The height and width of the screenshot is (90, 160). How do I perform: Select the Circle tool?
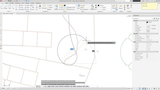point(9,7)
